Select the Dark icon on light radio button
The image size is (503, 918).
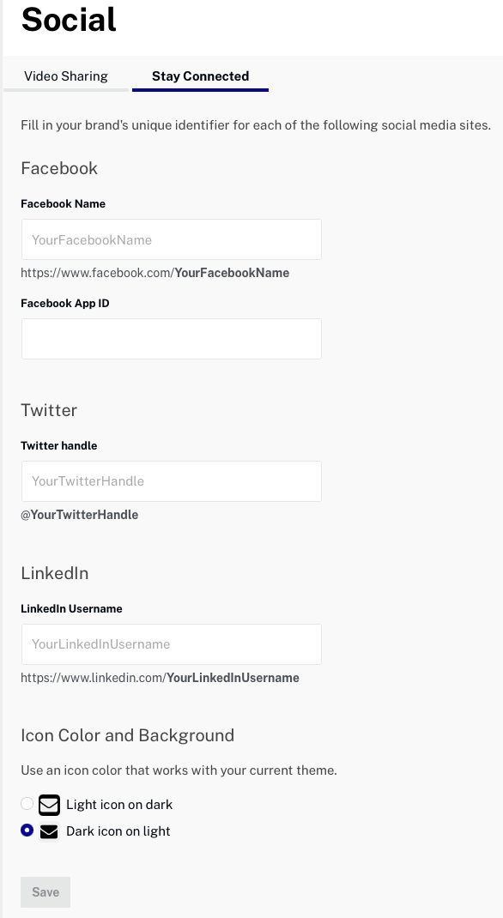click(27, 830)
